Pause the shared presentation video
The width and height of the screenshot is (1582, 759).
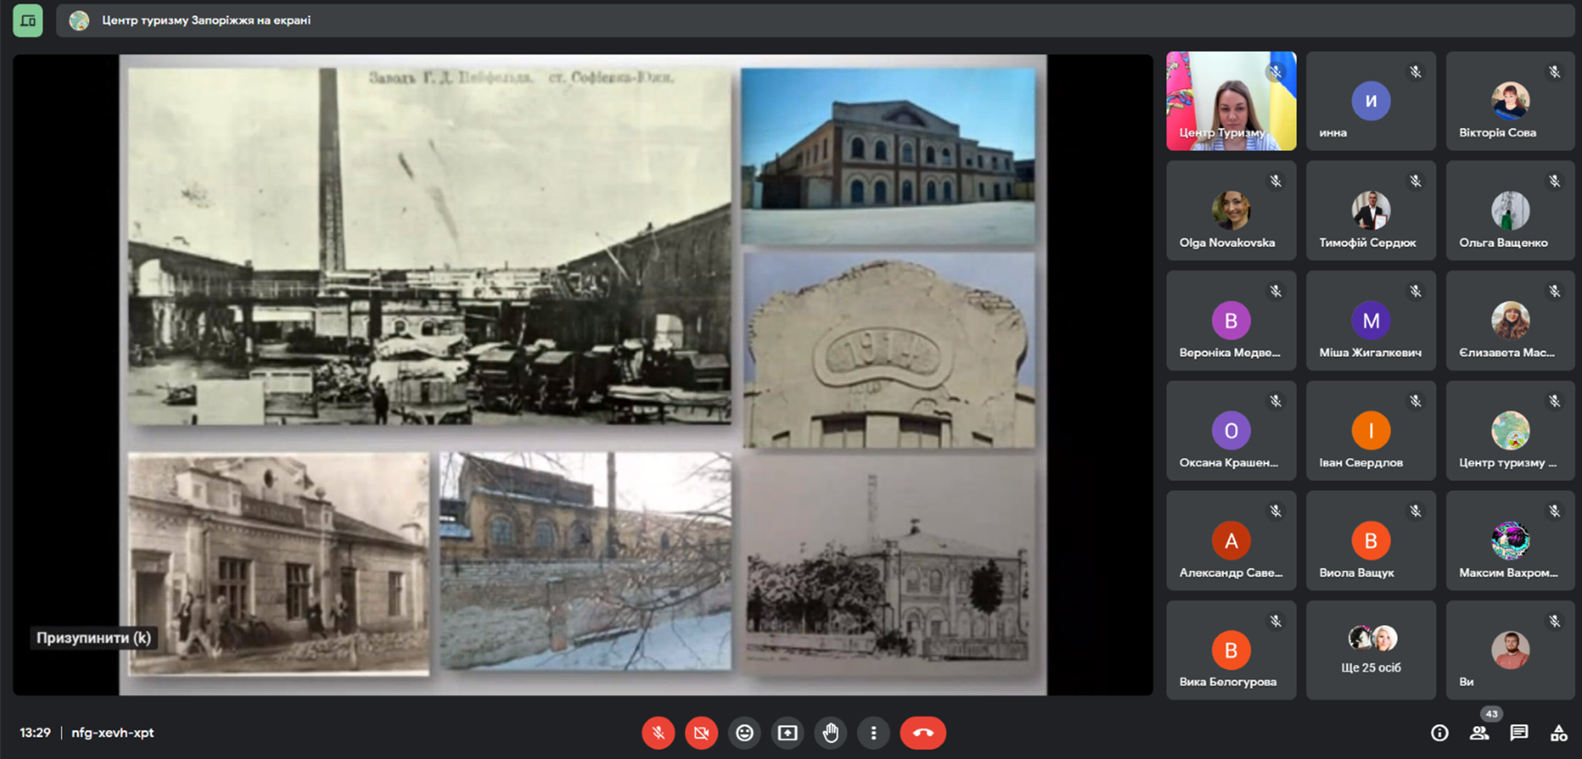pyautogui.click(x=93, y=638)
